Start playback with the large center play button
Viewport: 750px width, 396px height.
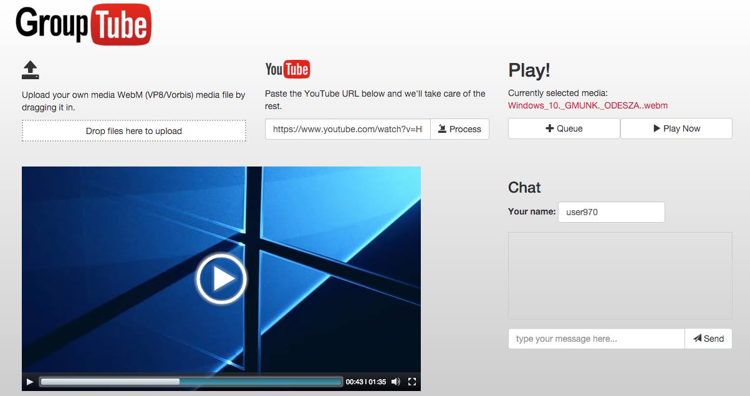coord(221,279)
